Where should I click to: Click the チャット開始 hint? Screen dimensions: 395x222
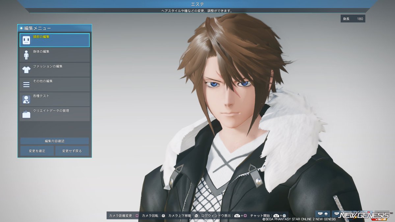tap(268, 216)
